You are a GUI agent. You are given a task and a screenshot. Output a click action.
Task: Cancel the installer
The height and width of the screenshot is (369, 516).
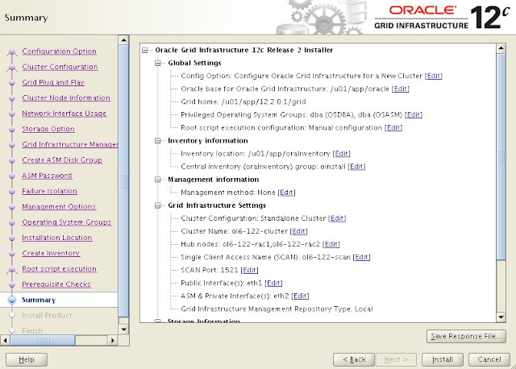coord(489,359)
